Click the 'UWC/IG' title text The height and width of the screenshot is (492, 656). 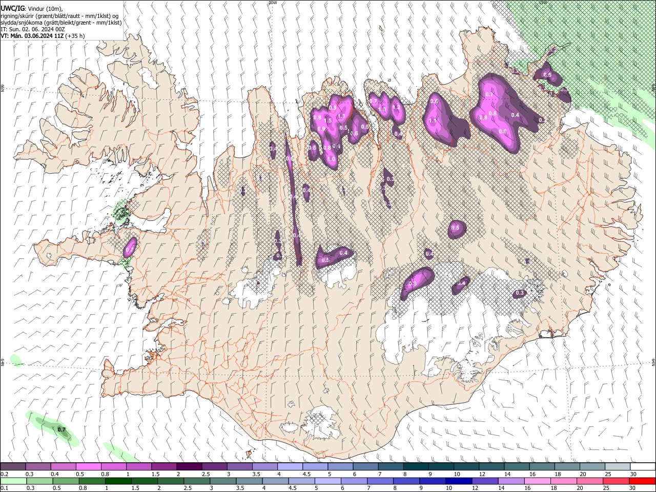tap(12, 8)
